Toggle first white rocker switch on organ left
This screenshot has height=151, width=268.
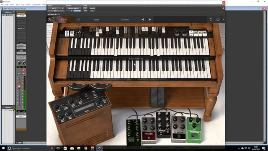click(x=67, y=34)
